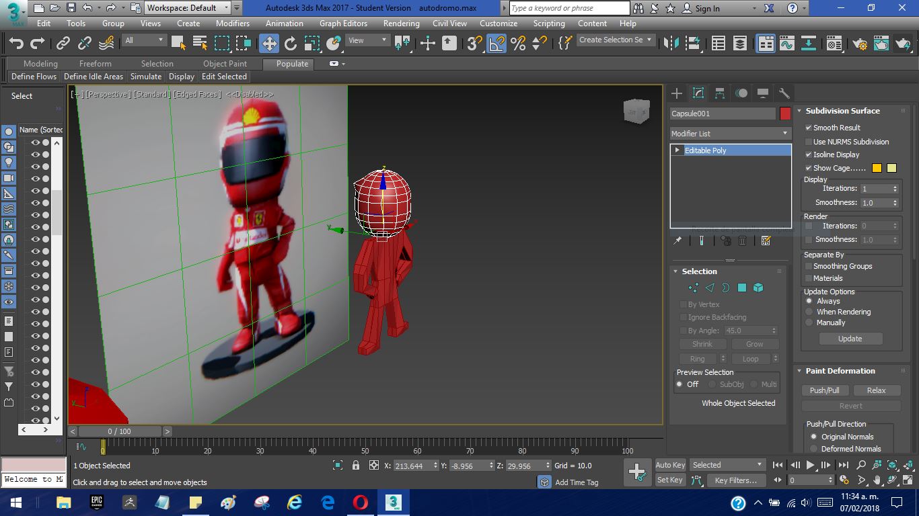Open the Key Filters button
Viewport: 919px width, 516px height.
[735, 480]
